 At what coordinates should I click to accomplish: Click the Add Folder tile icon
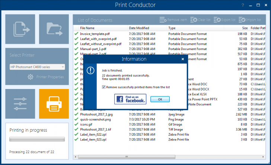(54, 29)
